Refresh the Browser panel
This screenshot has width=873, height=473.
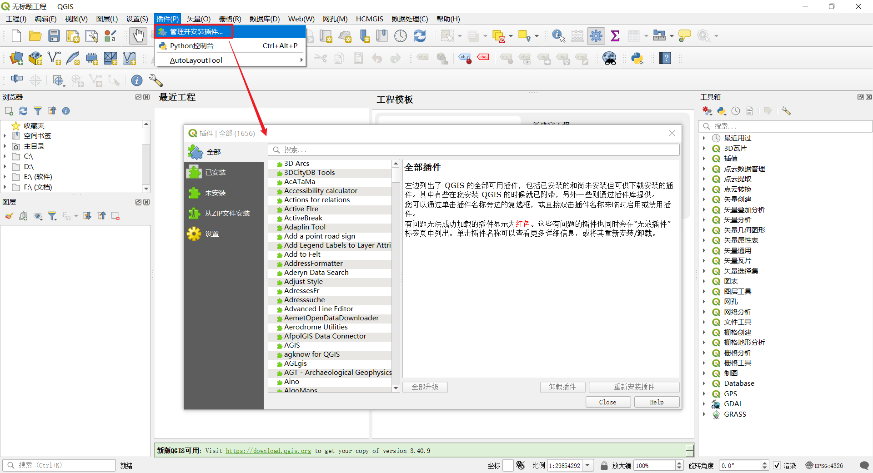tap(23, 111)
